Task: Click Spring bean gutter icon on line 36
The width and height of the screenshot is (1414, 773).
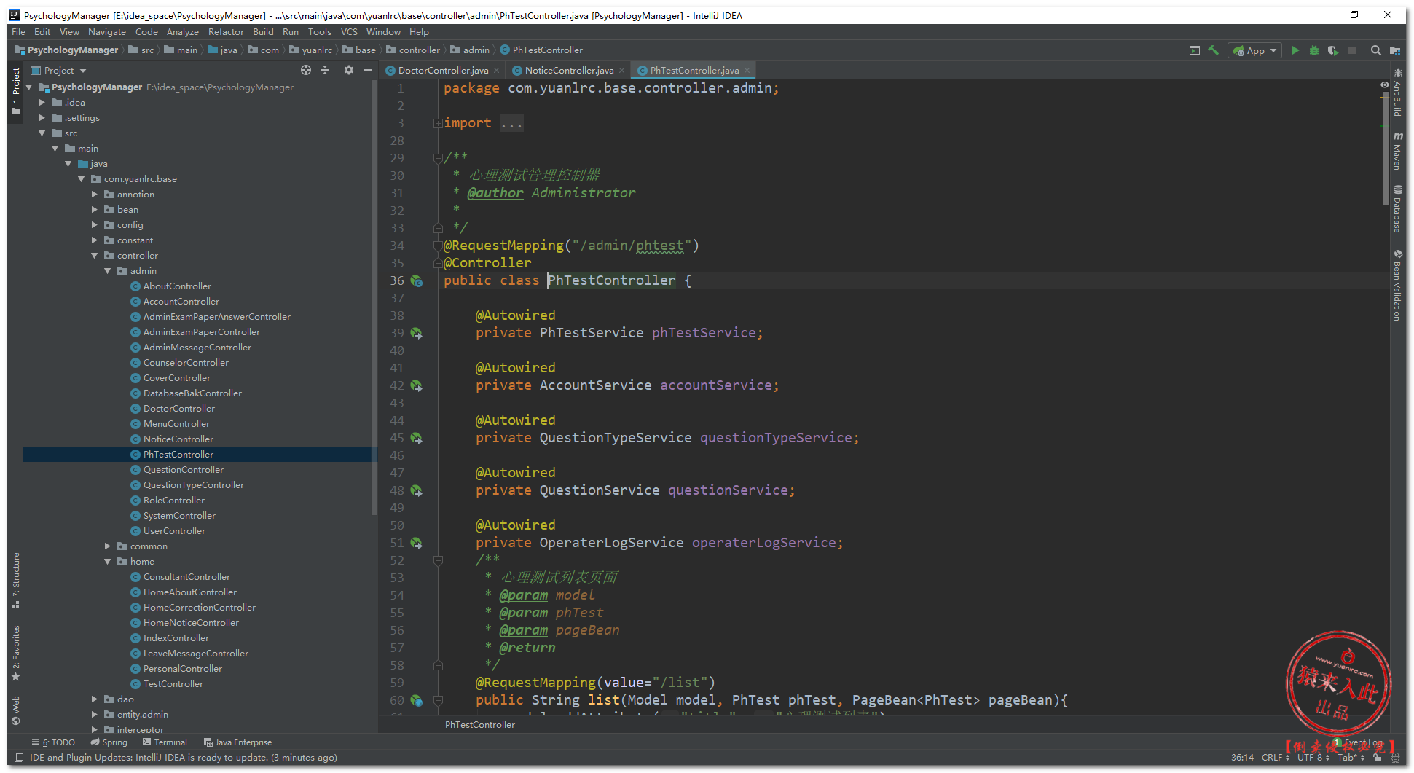Action: click(x=417, y=280)
